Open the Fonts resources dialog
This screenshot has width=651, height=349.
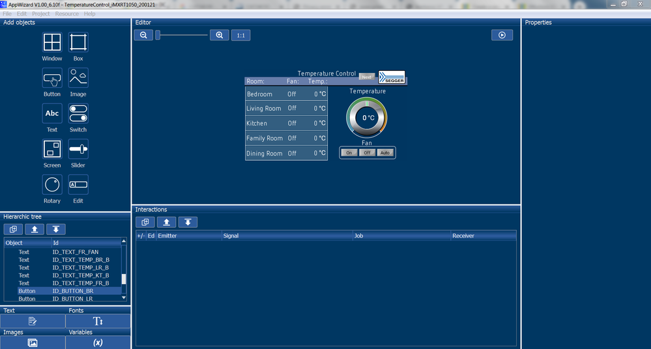click(98, 321)
